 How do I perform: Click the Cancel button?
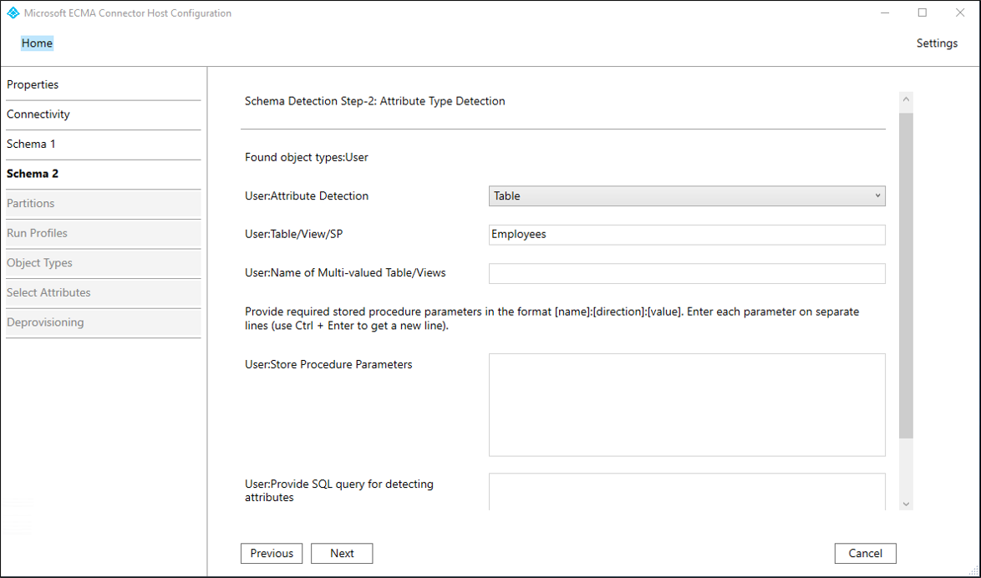coord(865,553)
